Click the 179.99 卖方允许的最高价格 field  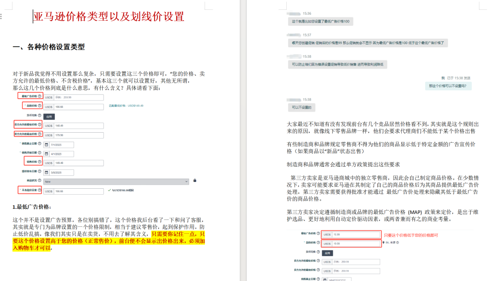pos(74,135)
